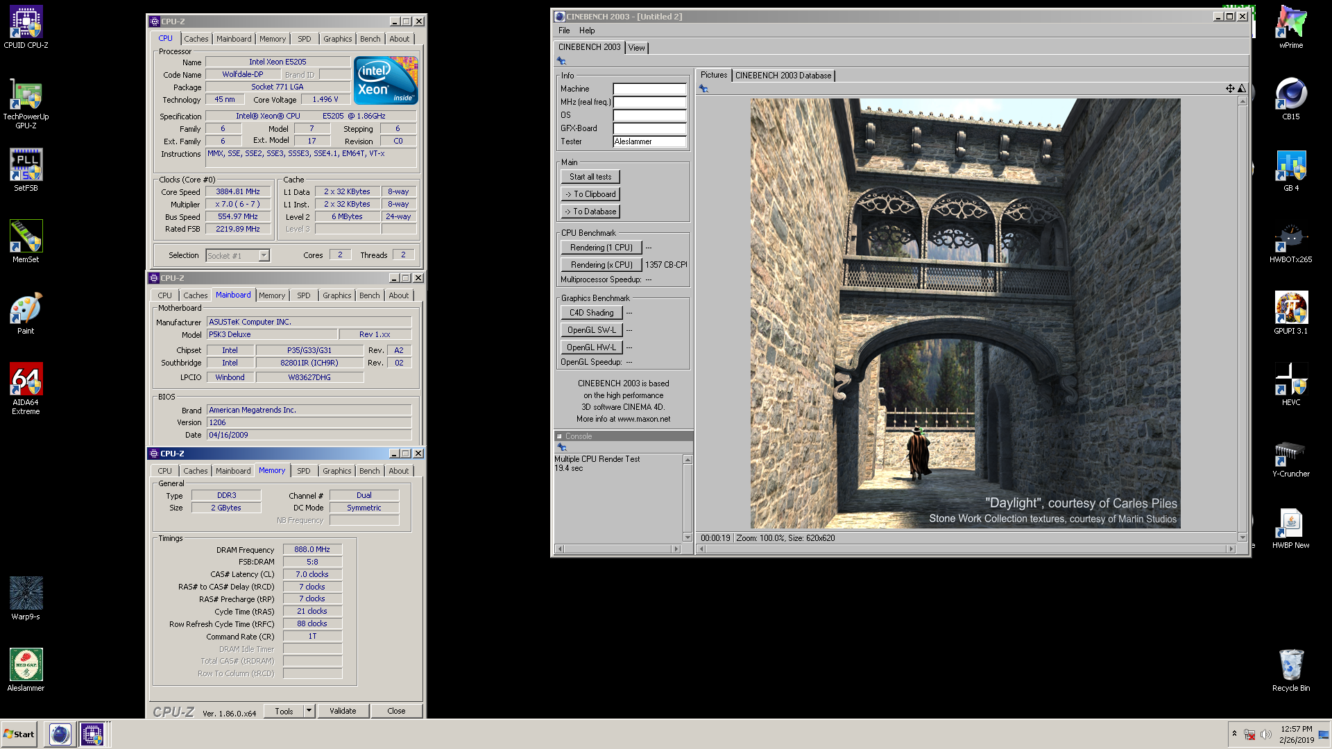Click the picture viewer horizontal scrollbar

coord(966,549)
